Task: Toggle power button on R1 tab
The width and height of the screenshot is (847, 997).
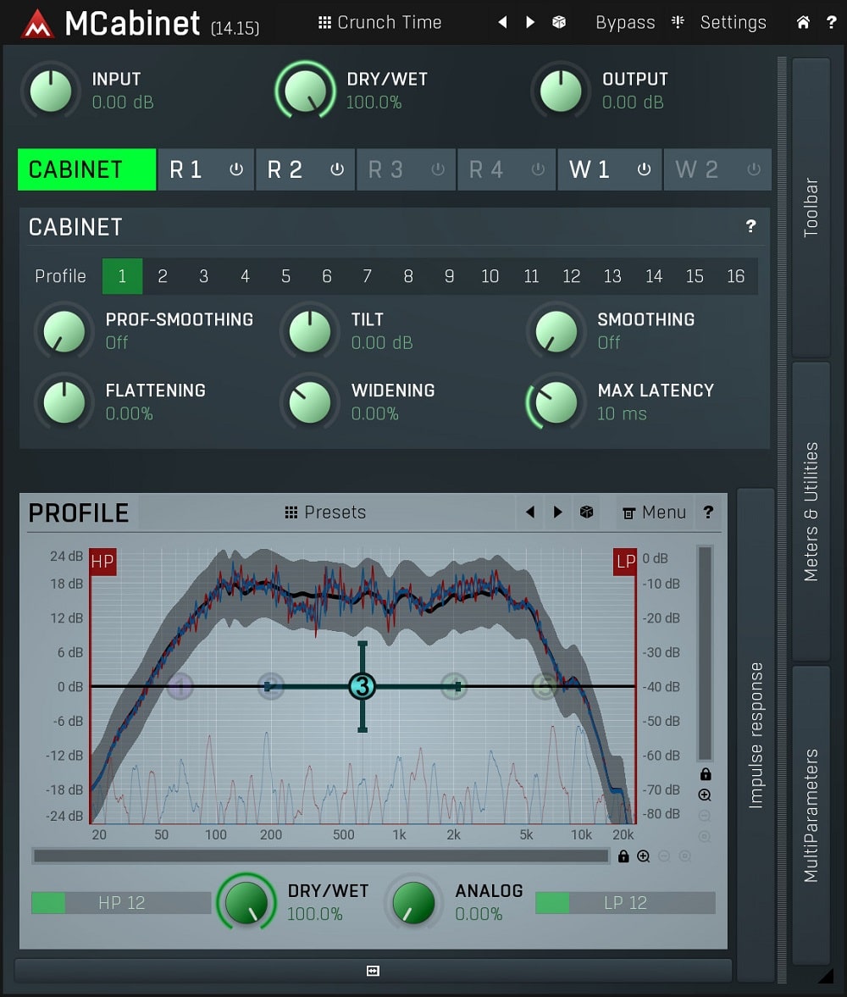Action: tap(236, 169)
